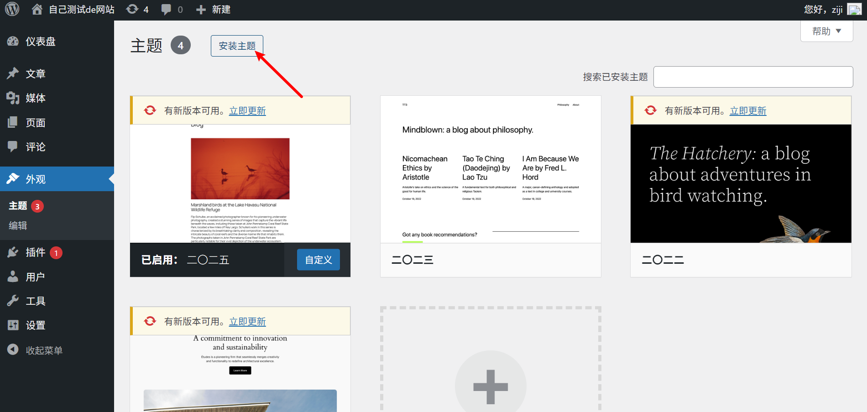Click 收起菜单 collapse menu label
Screen dimensions: 867x412
click(x=44, y=350)
